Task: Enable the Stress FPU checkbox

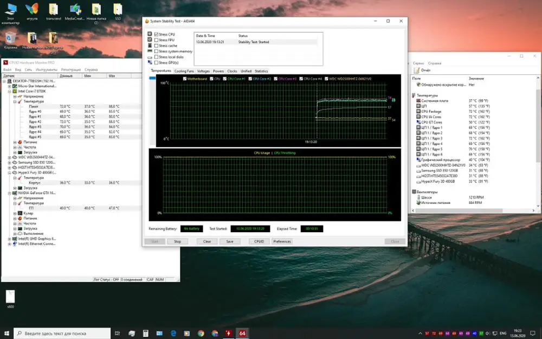Action: [x=157, y=40]
